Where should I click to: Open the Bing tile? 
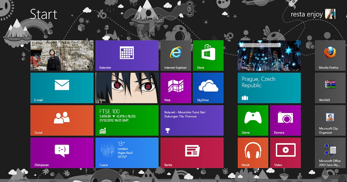(x=269, y=55)
